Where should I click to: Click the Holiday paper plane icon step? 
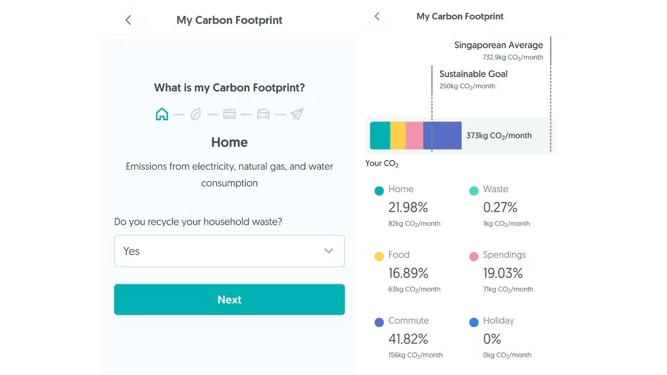297,114
